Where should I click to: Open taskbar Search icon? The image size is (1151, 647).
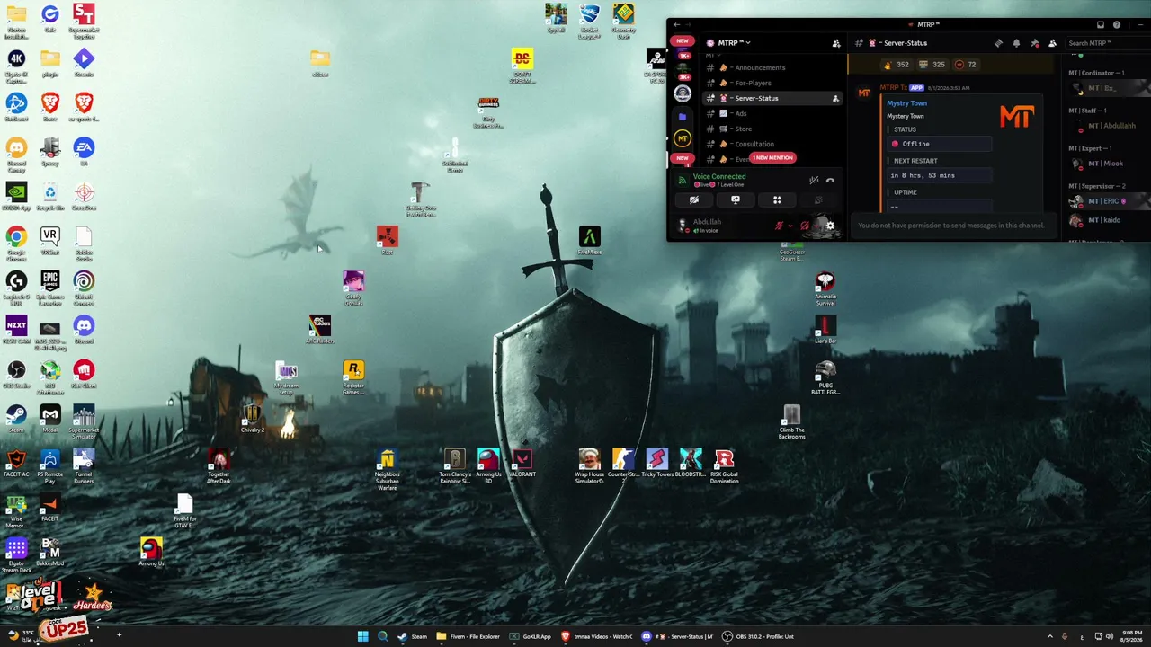click(382, 636)
